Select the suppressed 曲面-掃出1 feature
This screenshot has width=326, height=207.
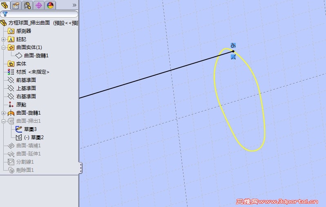tap(29, 121)
